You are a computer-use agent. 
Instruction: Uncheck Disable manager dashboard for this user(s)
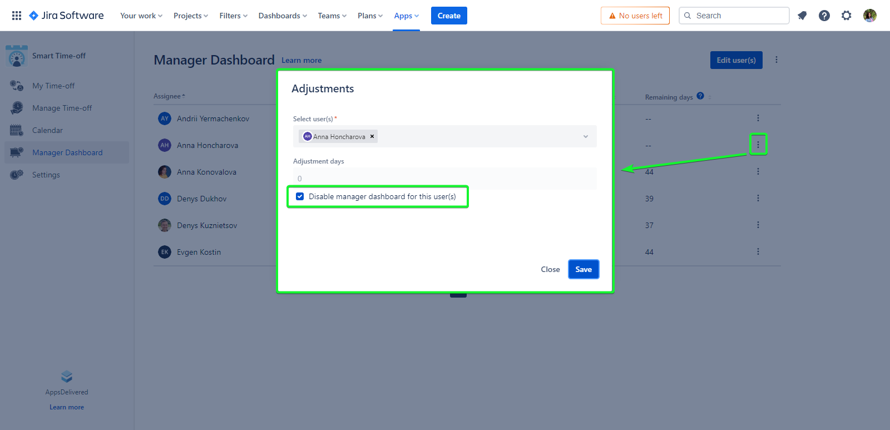[300, 196]
